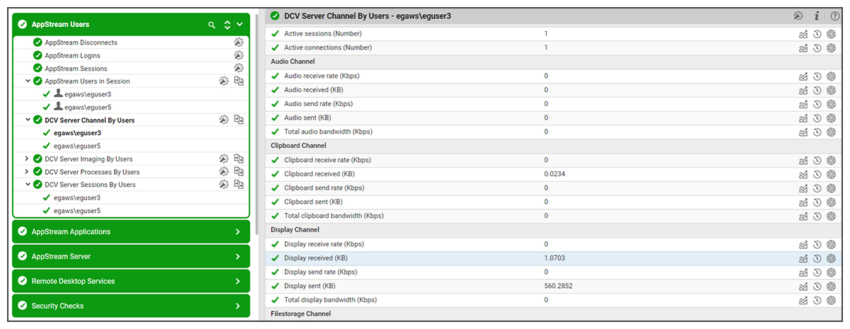This screenshot has height=329, width=850.
Task: View history for Audio received (KB)
Action: point(817,90)
